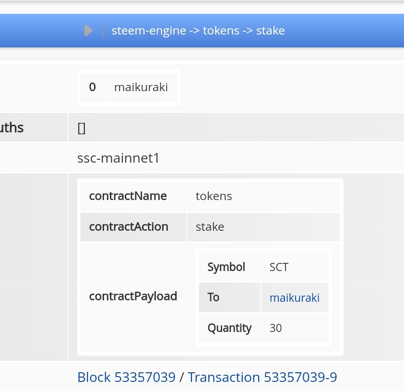
Task: Click the contractPayload label
Action: coord(133,296)
